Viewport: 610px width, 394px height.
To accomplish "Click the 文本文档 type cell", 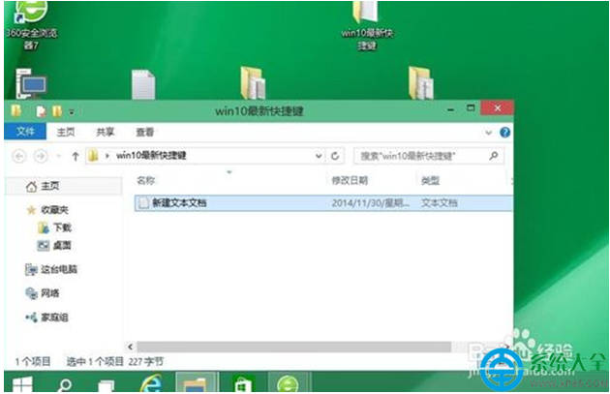I will (440, 203).
